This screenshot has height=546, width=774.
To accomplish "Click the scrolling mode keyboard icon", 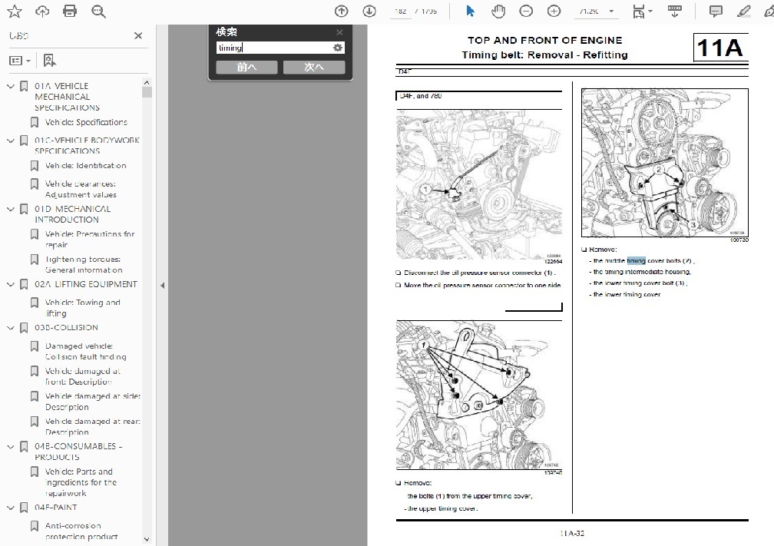I will coord(674,11).
